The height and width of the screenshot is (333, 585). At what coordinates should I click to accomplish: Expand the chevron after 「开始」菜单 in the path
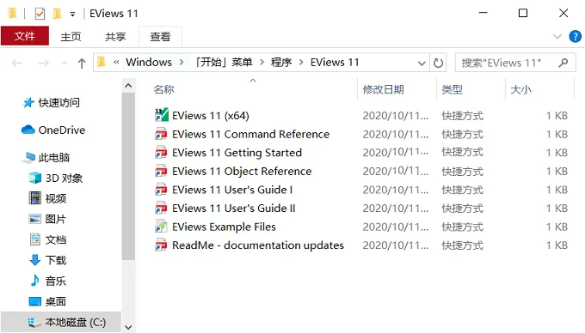262,62
